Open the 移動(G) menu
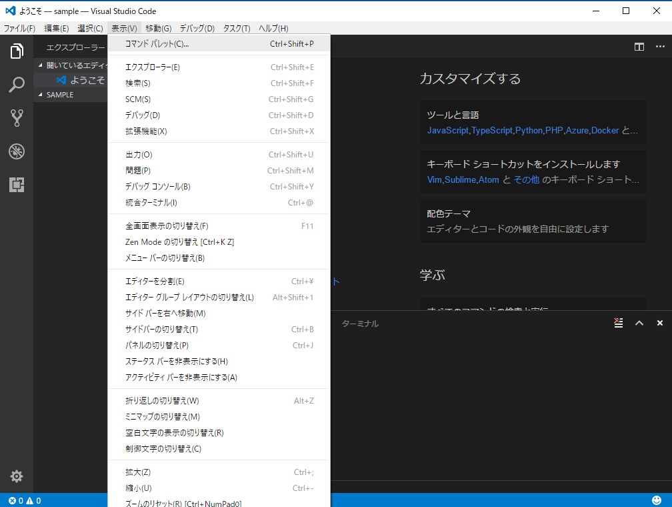 (159, 28)
